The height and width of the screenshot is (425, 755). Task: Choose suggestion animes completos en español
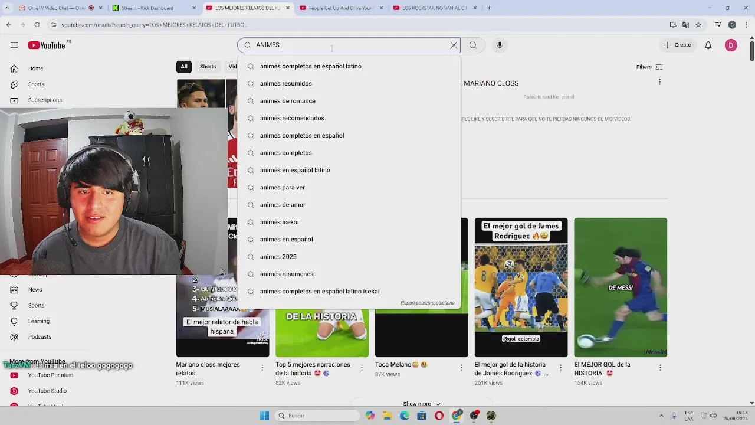tap(349, 136)
